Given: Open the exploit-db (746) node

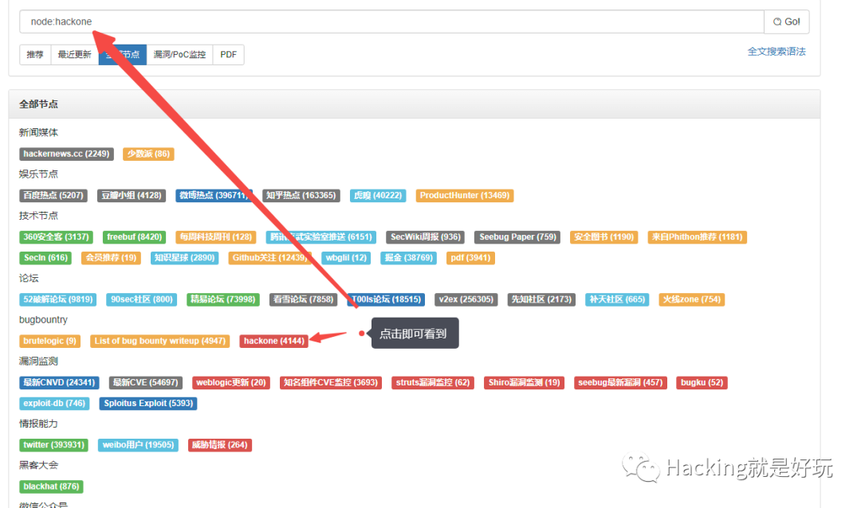Looking at the screenshot, I should tap(54, 404).
